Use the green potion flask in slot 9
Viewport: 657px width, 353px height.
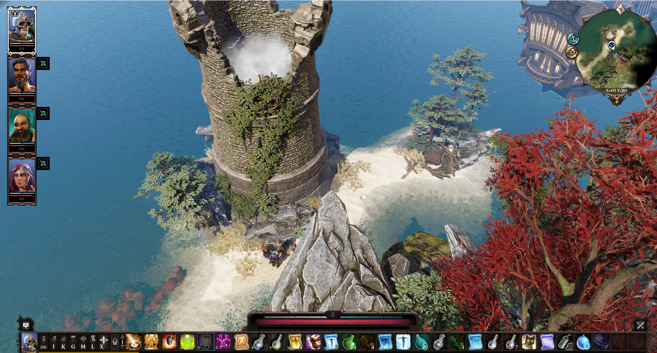[x=278, y=342]
